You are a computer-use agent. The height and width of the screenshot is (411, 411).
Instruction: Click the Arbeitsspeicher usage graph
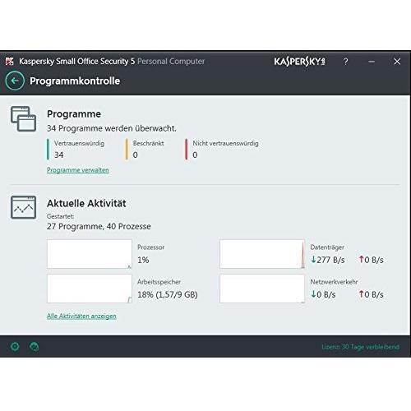(x=90, y=289)
